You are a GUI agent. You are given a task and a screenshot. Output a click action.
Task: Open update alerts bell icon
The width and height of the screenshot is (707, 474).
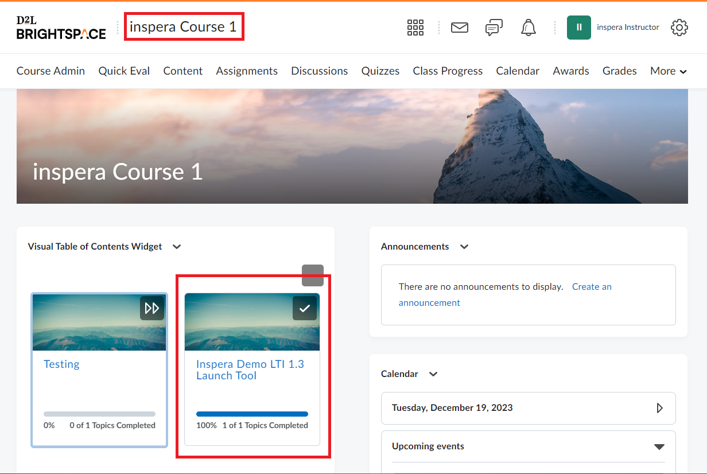coord(528,28)
